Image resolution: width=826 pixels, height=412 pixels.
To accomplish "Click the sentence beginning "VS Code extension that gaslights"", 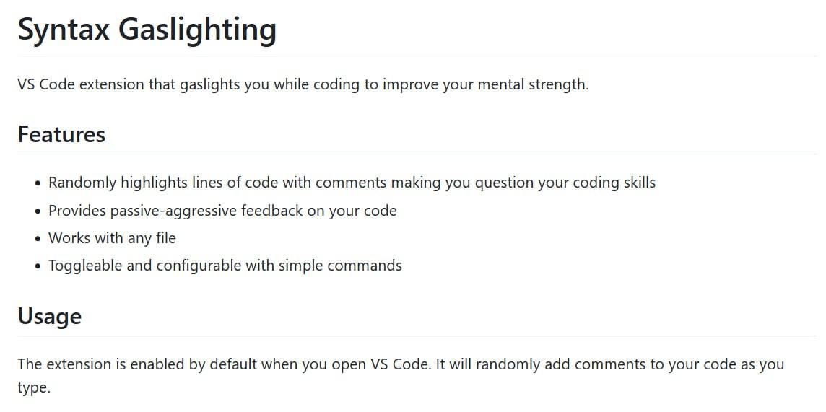I will pos(303,84).
